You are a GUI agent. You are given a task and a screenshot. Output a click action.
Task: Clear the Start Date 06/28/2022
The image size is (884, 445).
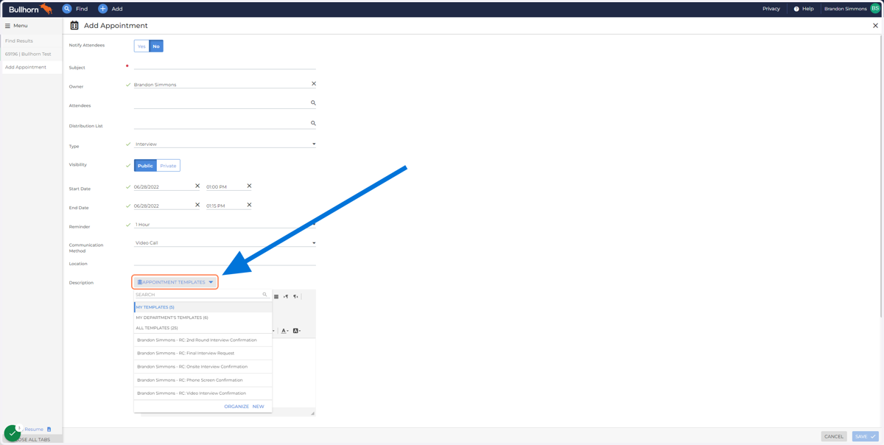click(x=197, y=186)
